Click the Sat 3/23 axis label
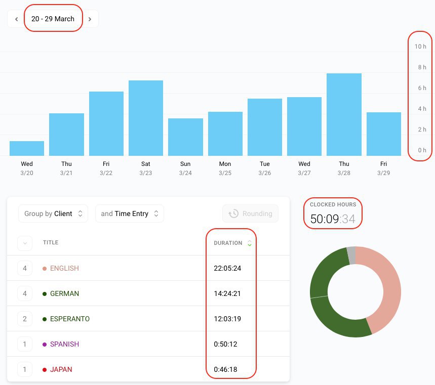The width and height of the screenshot is (435, 385). click(146, 168)
